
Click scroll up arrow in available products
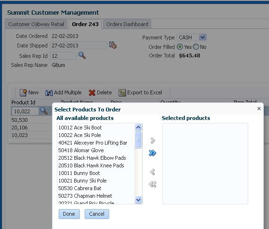138,128
